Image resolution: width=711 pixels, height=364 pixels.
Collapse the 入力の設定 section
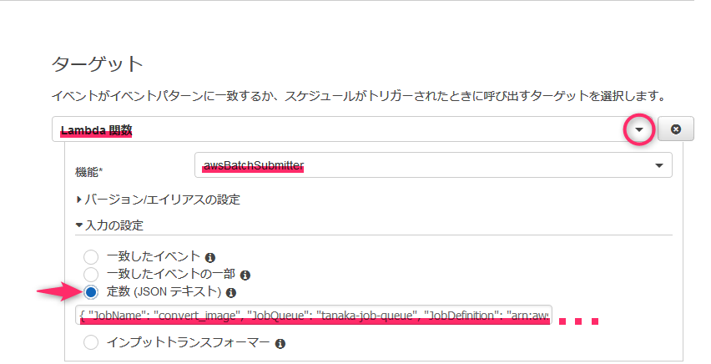(x=109, y=225)
